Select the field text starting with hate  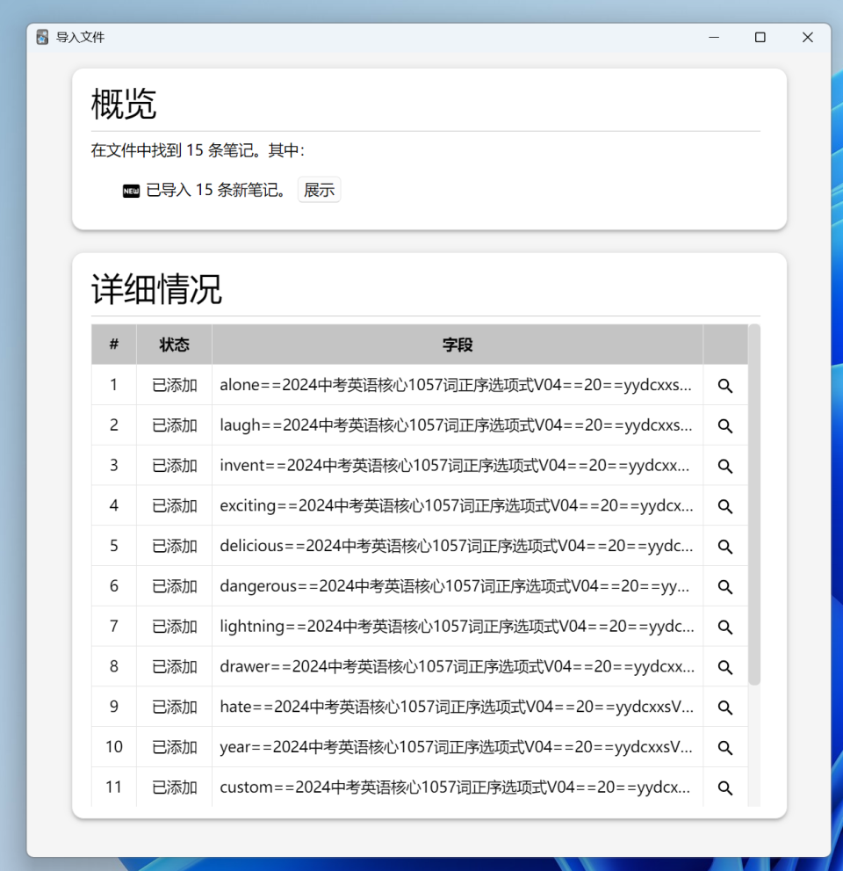point(456,707)
